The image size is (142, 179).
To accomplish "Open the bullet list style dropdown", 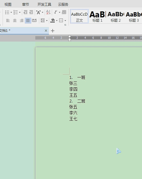I will [11, 12].
